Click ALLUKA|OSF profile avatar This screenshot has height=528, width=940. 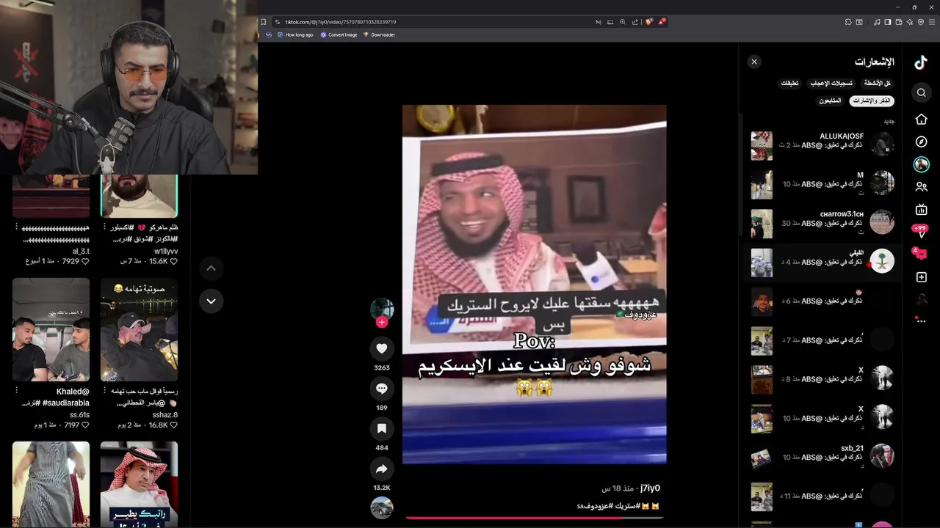pyautogui.click(x=882, y=144)
